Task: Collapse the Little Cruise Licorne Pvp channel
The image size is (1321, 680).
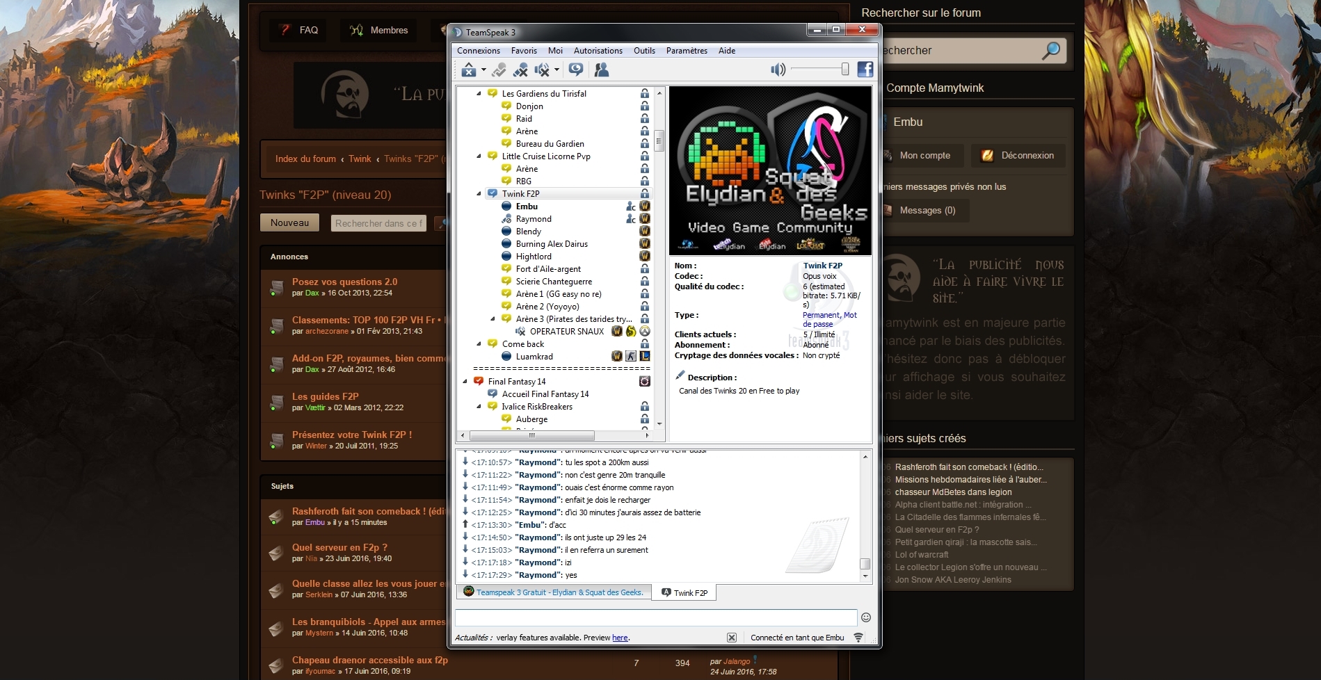Action: tap(479, 156)
